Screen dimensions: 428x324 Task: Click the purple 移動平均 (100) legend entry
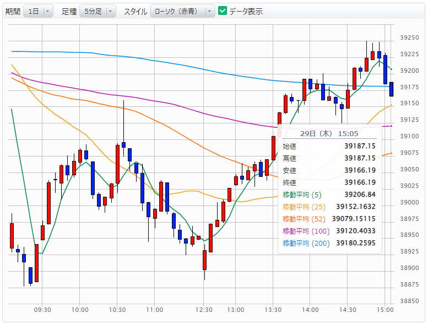(x=306, y=231)
